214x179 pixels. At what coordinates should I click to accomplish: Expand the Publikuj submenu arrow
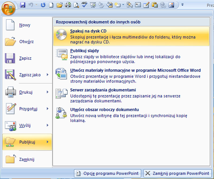click(x=48, y=142)
